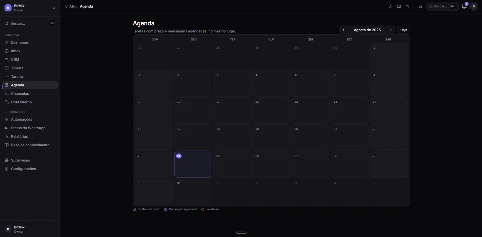
Task: Expand BitMix workspace switcher
Action: tap(30, 8)
